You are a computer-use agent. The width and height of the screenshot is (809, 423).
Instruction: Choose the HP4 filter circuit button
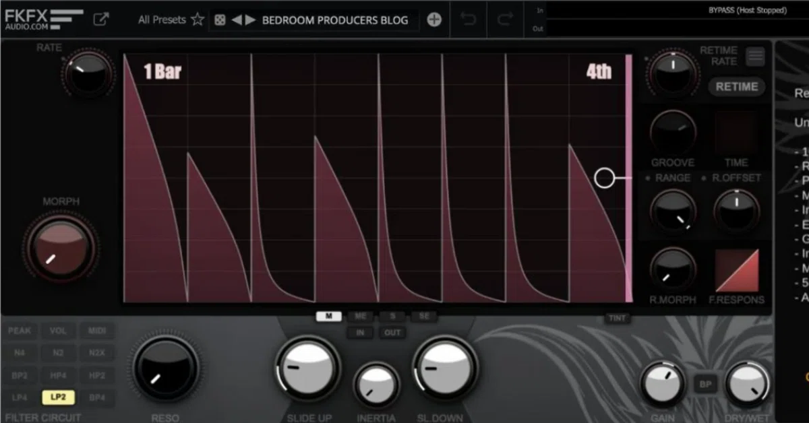(x=59, y=375)
